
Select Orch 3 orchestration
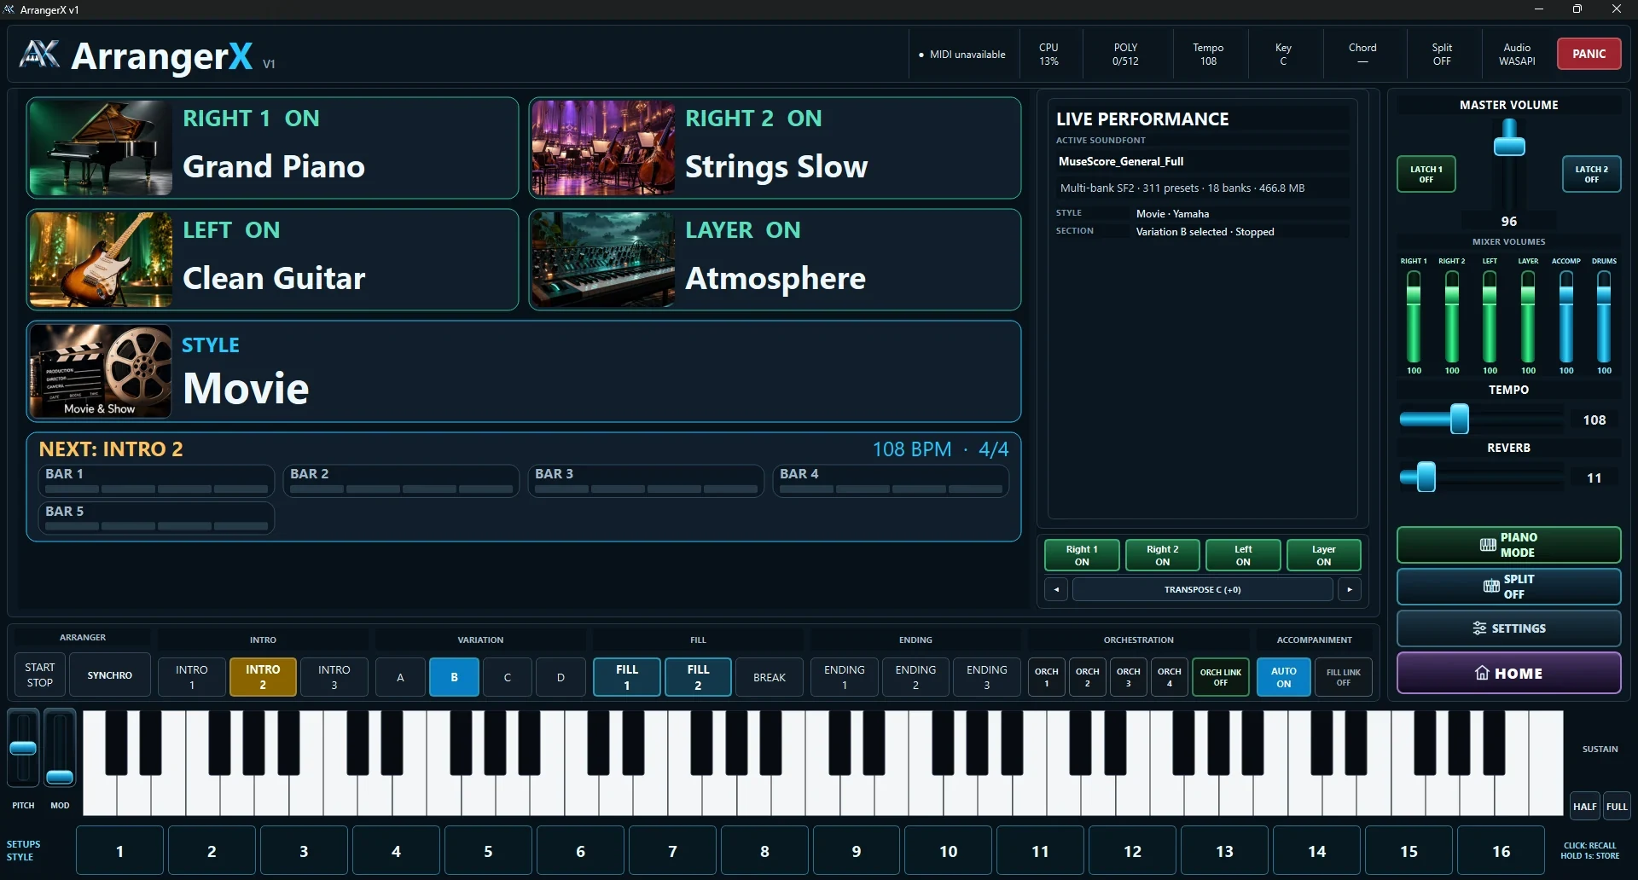tap(1129, 677)
